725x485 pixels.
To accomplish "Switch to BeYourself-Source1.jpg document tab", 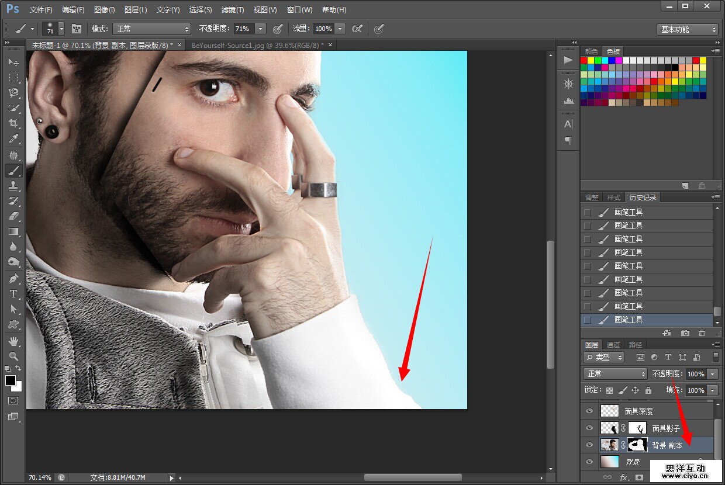I will coord(257,45).
